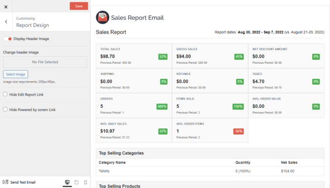Go back using the left chevron arrow
Viewport: 330px width, 188px height.
[x=6, y=22]
